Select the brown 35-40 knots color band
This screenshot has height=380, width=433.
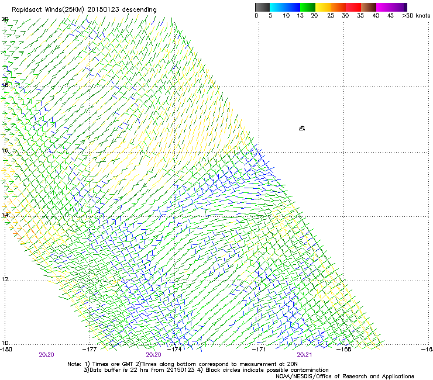[369, 7]
